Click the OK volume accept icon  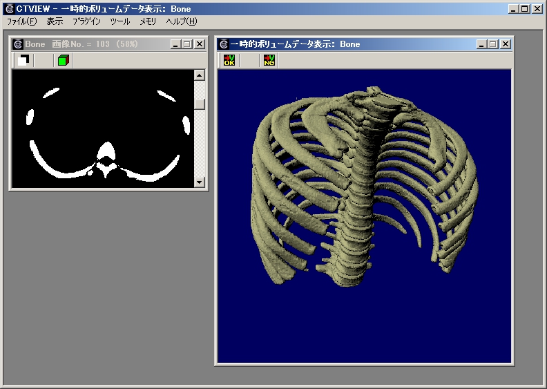[229, 60]
